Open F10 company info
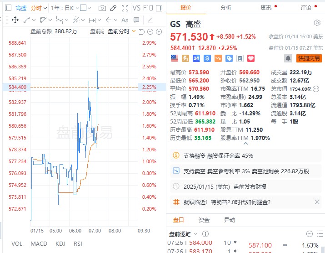The image size is (325, 253). tap(148, 8)
